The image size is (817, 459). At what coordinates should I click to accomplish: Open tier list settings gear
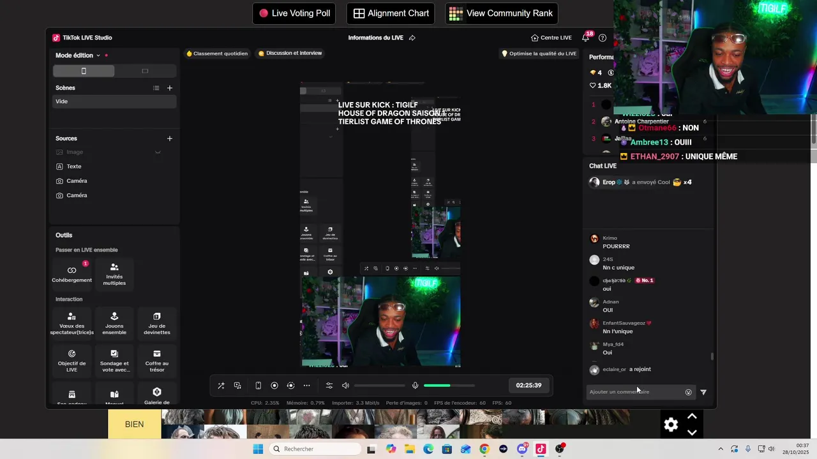coord(671,425)
